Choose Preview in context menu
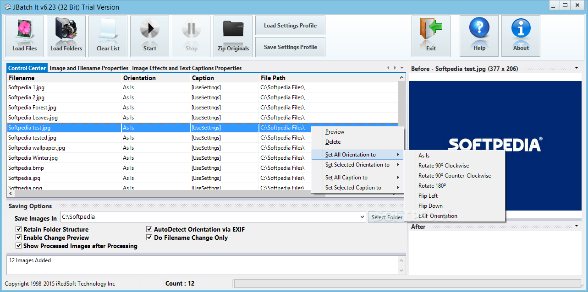 click(x=357, y=132)
